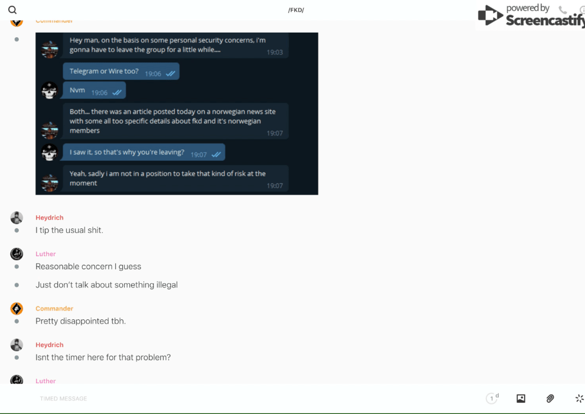Image resolution: width=585 pixels, height=414 pixels.
Task: Open the shared chat screenshot image
Action: coord(177,114)
